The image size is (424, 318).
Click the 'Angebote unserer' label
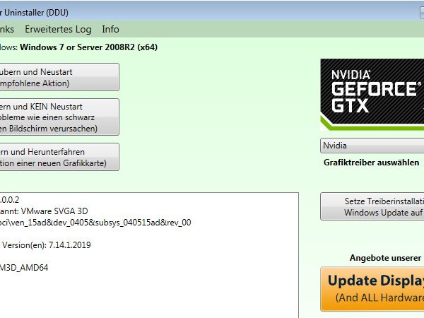(385, 258)
